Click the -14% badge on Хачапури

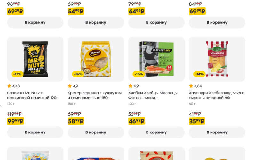pos(199,74)
